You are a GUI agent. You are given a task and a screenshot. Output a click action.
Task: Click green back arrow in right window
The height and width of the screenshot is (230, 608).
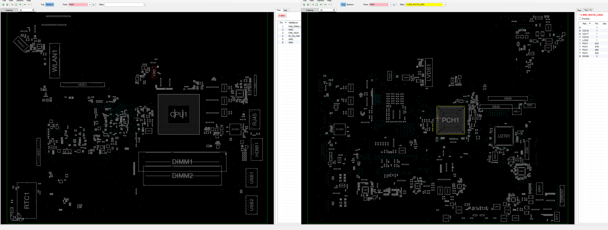coord(325,4)
